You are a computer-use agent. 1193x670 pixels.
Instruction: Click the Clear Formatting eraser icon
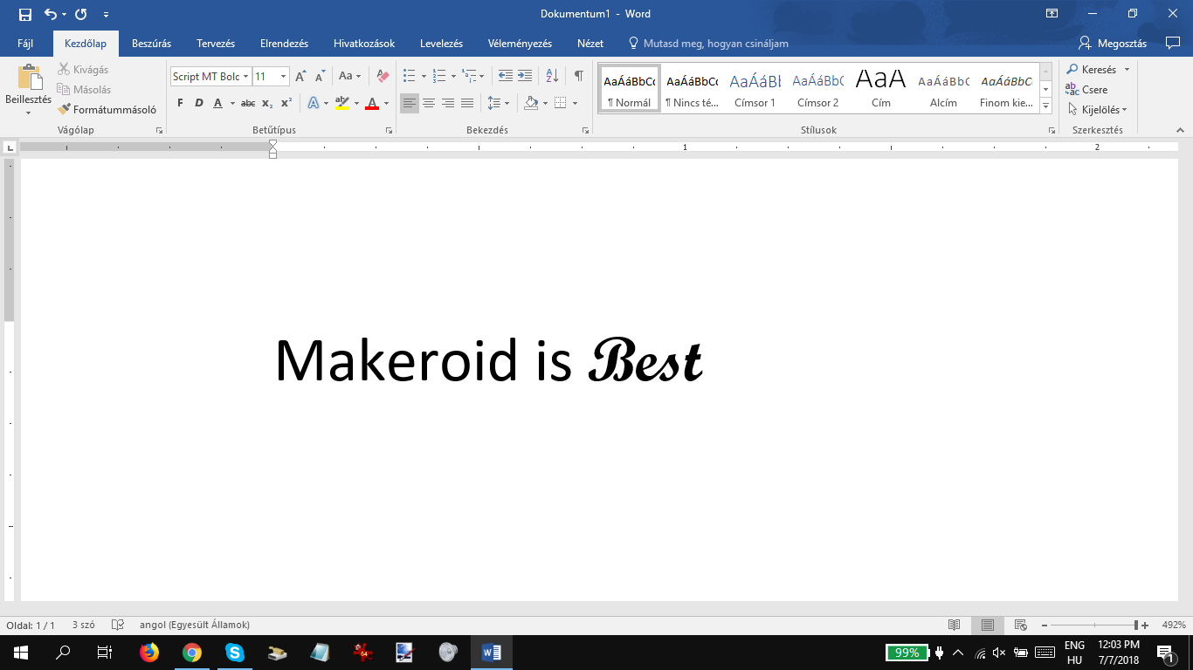click(x=382, y=76)
